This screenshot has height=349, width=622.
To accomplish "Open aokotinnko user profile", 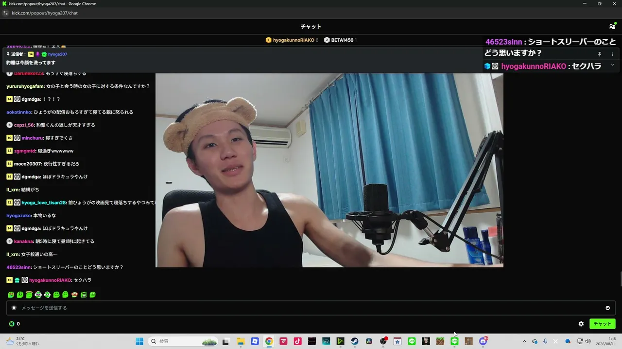I will (19, 112).
